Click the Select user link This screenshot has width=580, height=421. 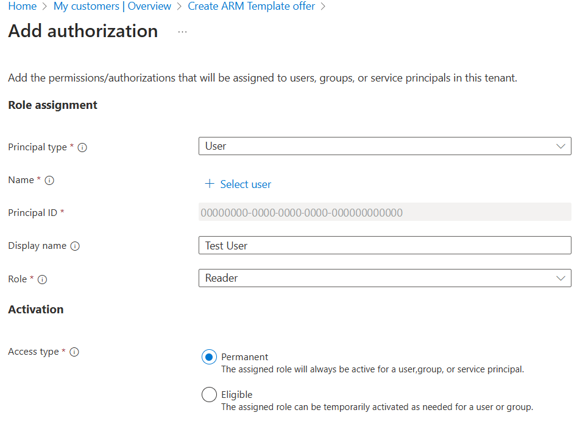click(245, 184)
